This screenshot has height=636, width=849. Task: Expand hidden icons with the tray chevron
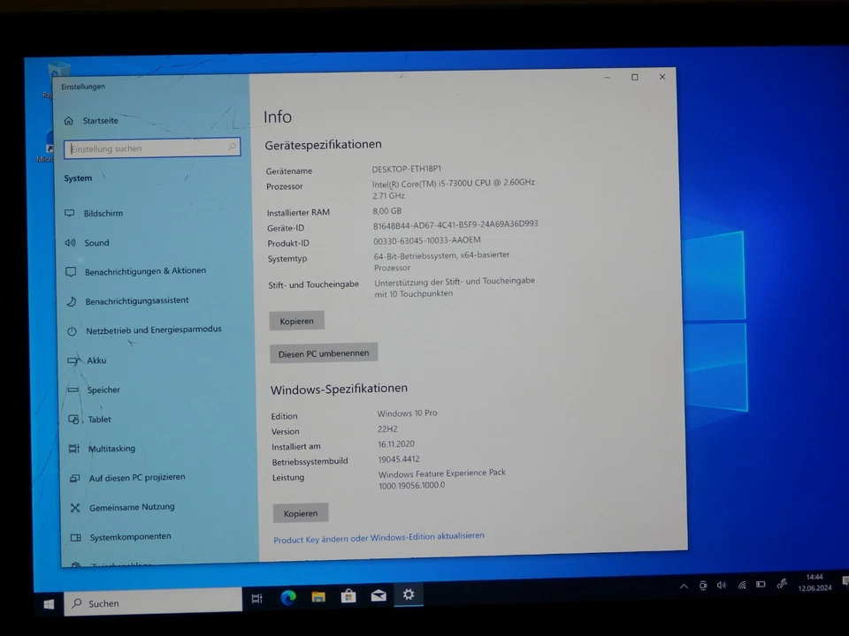[x=684, y=585]
